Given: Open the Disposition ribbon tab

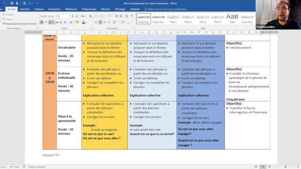Looking at the screenshot, I should click(55, 9).
